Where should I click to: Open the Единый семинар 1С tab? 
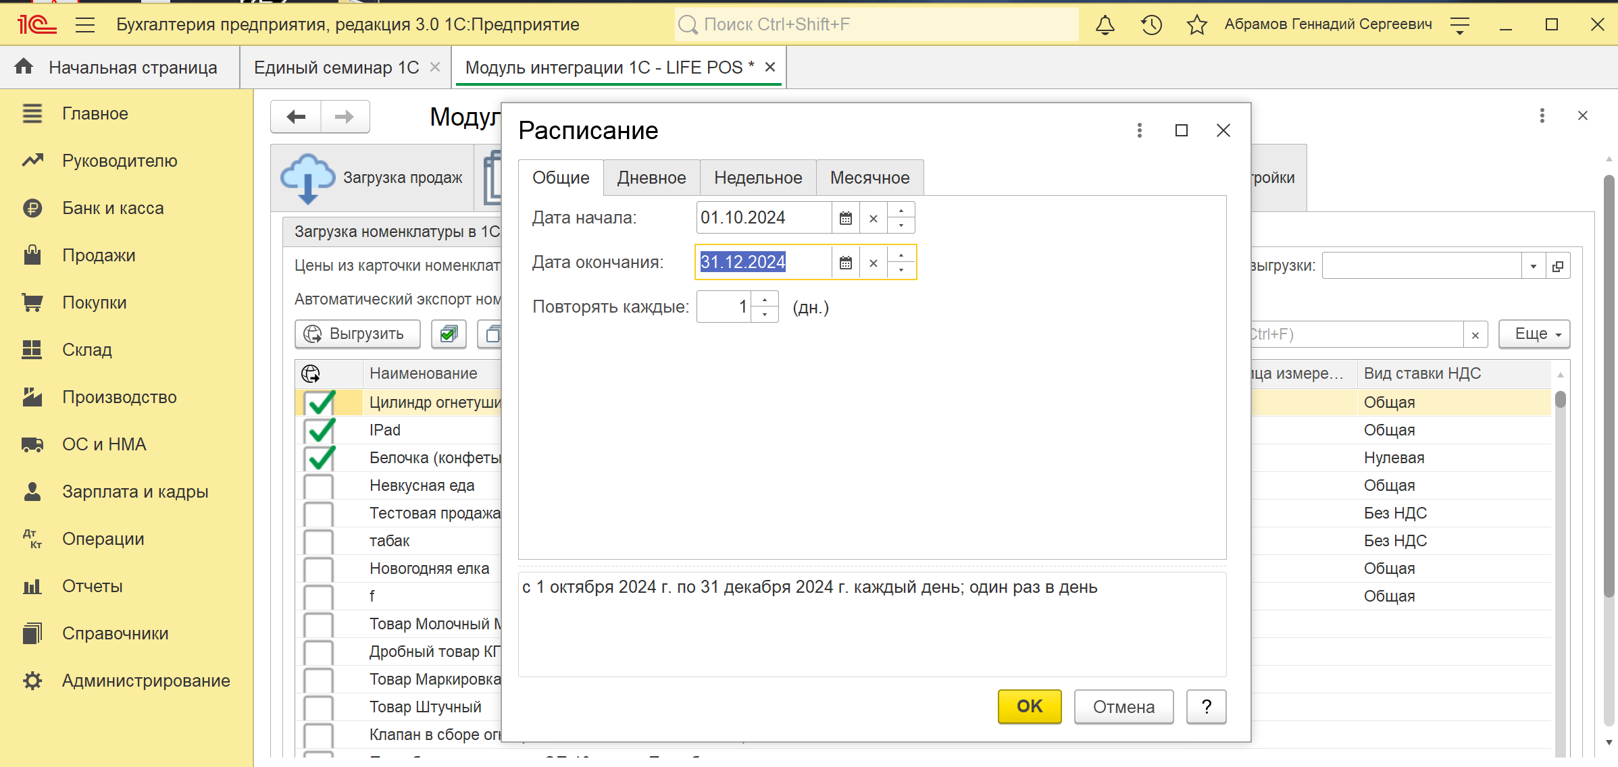point(336,68)
